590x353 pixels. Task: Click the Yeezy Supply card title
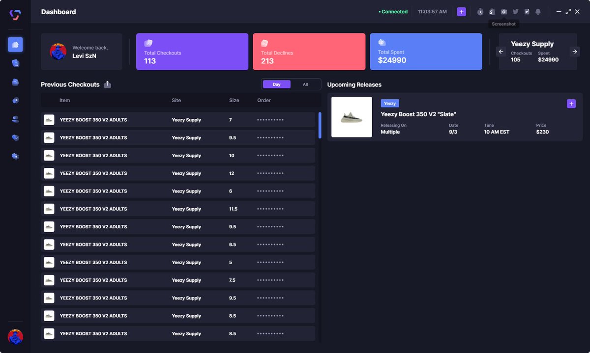tap(532, 44)
